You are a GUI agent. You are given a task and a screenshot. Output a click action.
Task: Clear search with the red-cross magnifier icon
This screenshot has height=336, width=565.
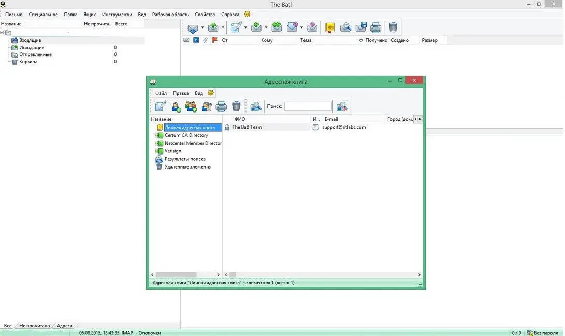(x=342, y=106)
